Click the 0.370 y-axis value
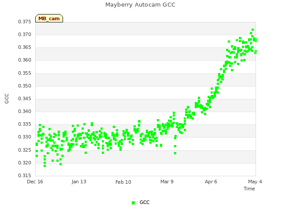 [25, 34]
